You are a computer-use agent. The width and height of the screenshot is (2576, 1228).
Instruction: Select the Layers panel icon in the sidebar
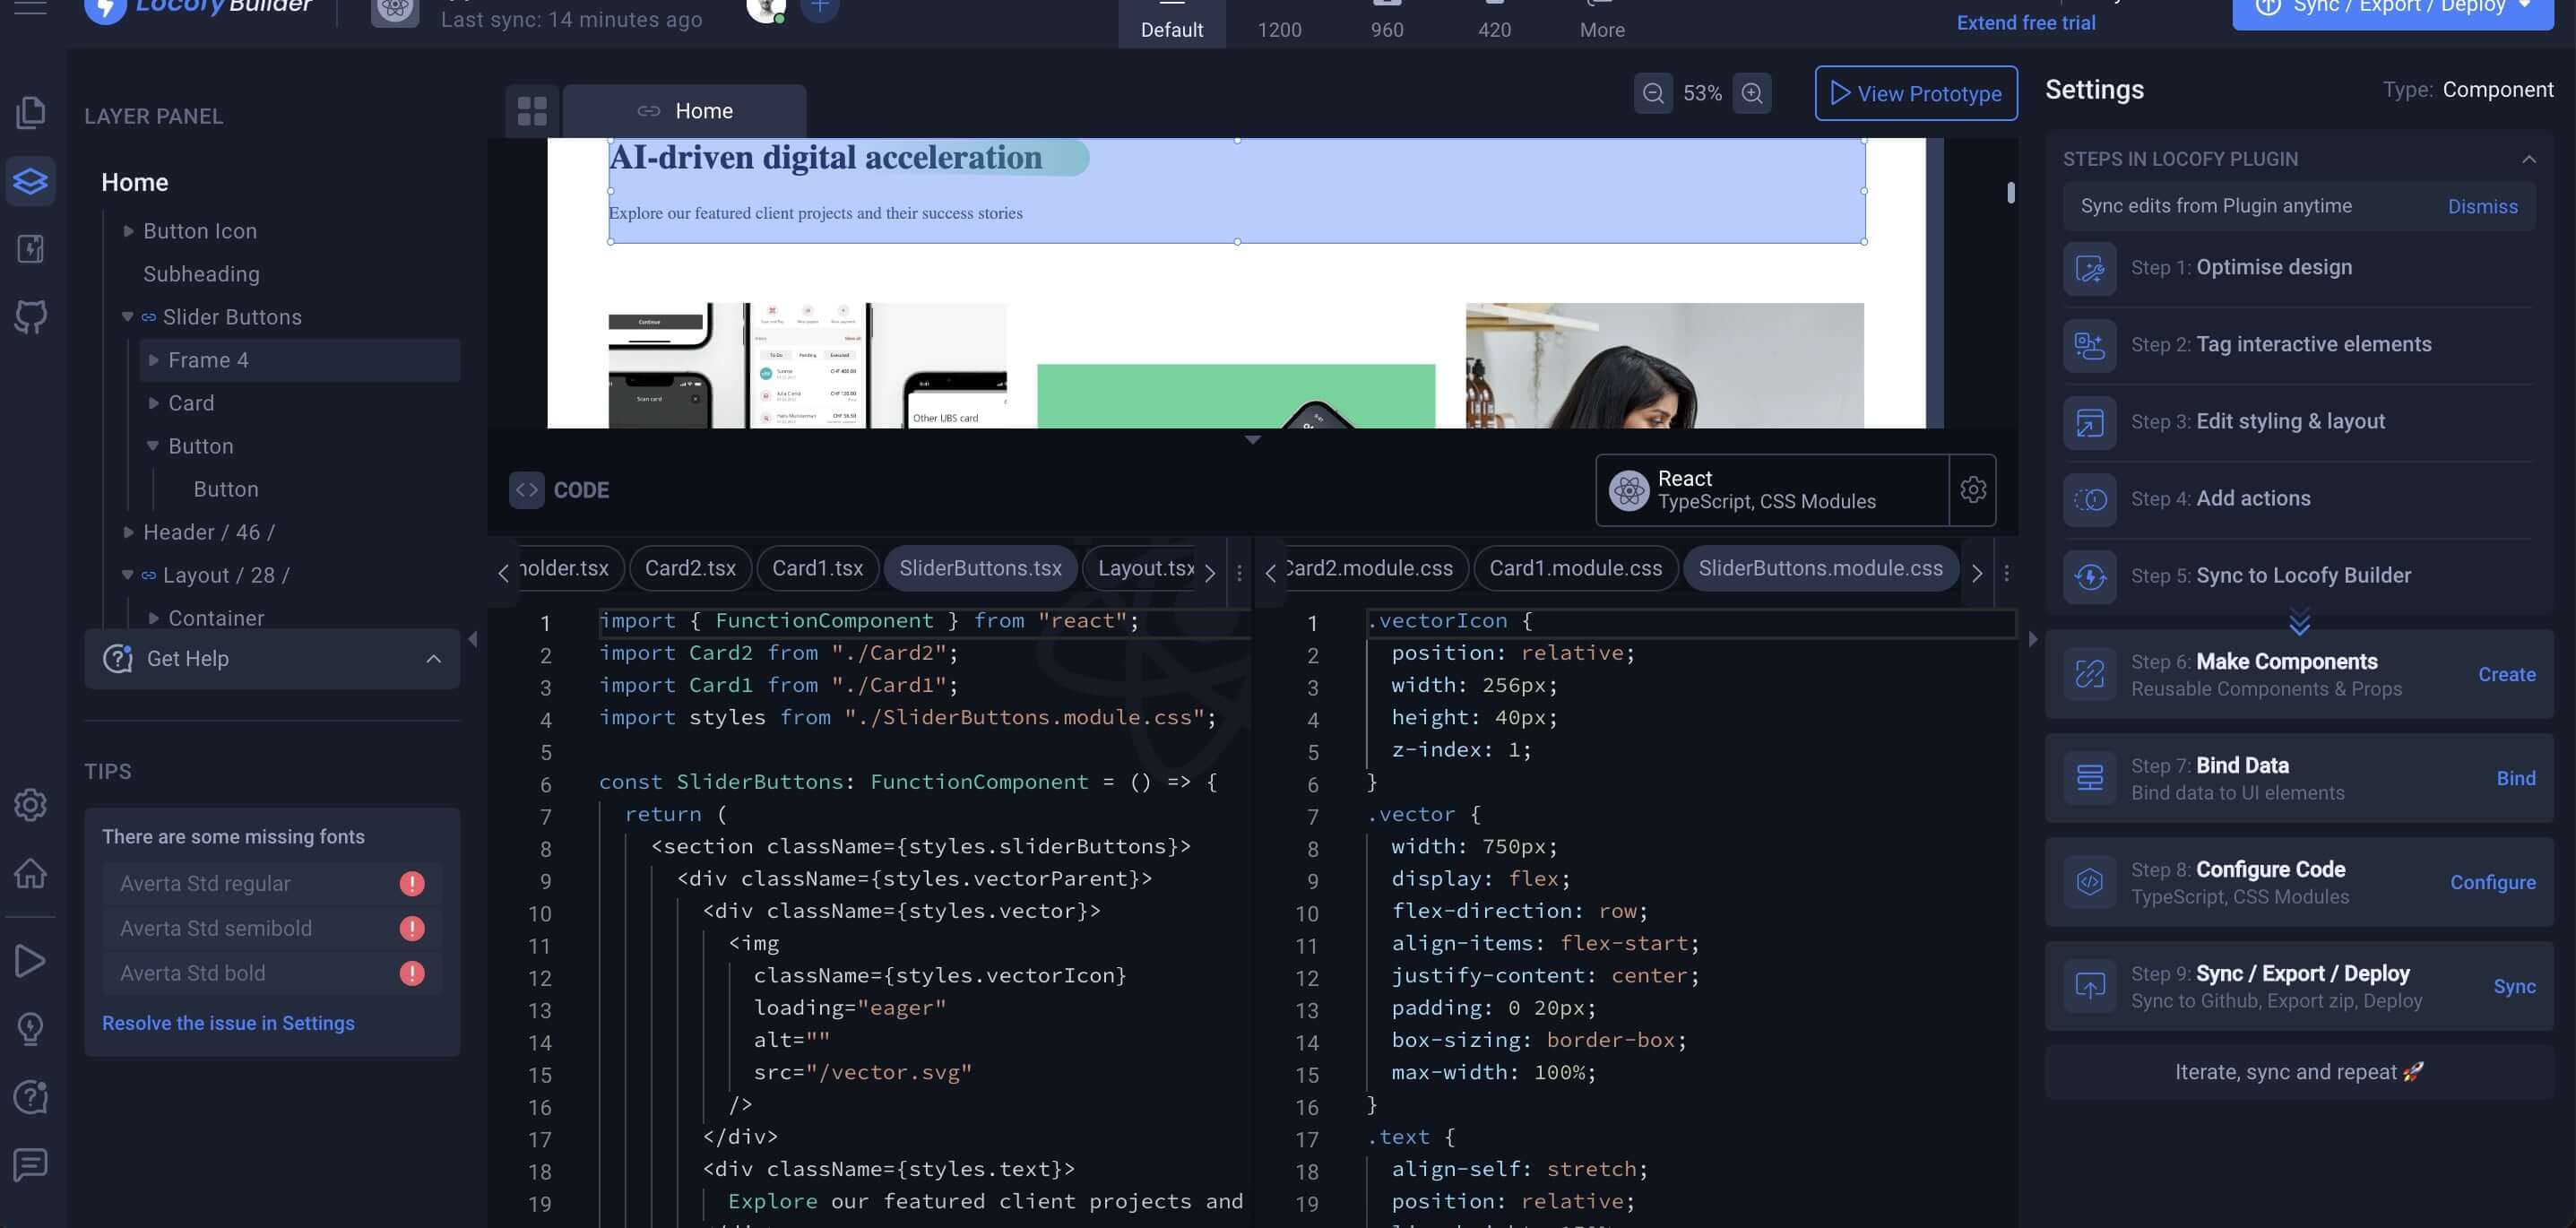tap(31, 181)
